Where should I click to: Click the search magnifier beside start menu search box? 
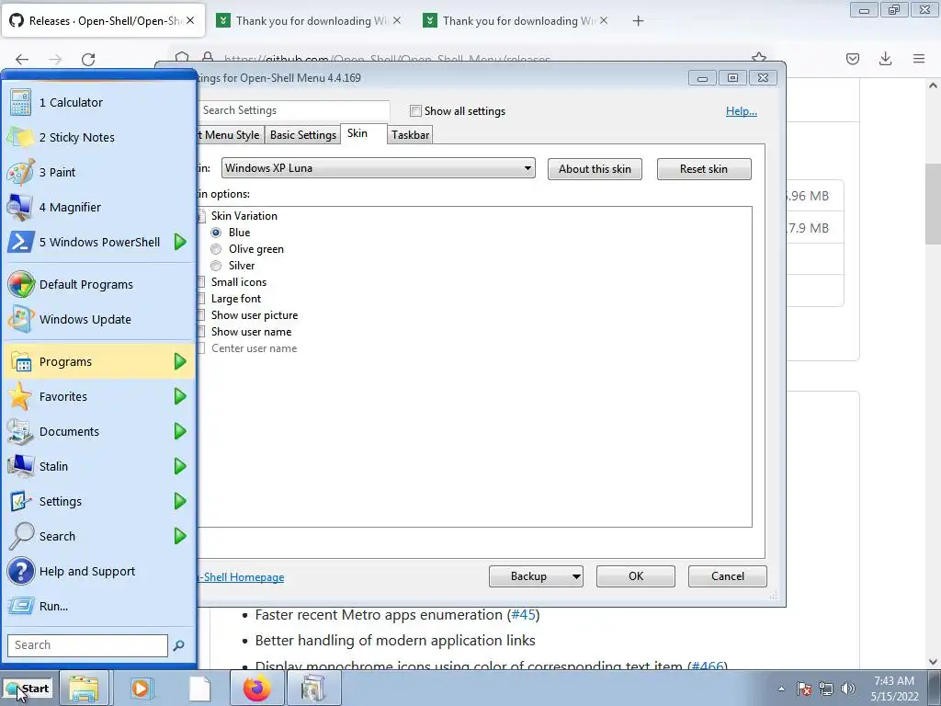pyautogui.click(x=178, y=646)
